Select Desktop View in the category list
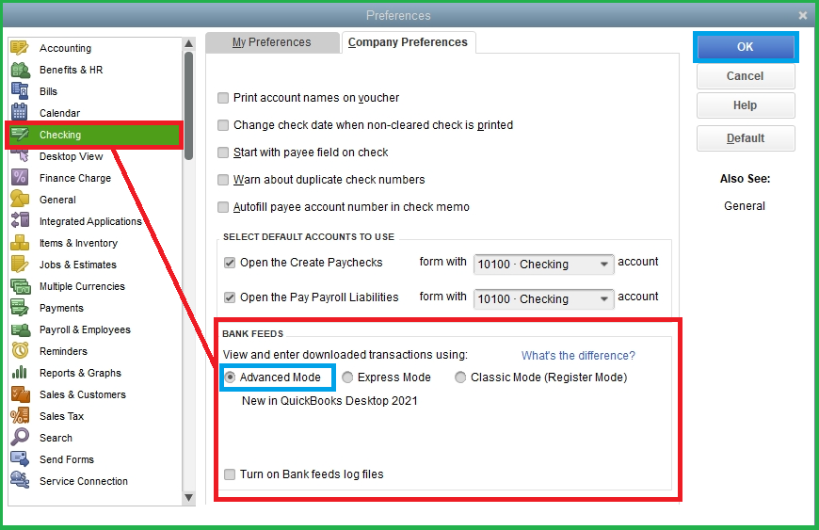This screenshot has width=819, height=530. pyautogui.click(x=71, y=156)
